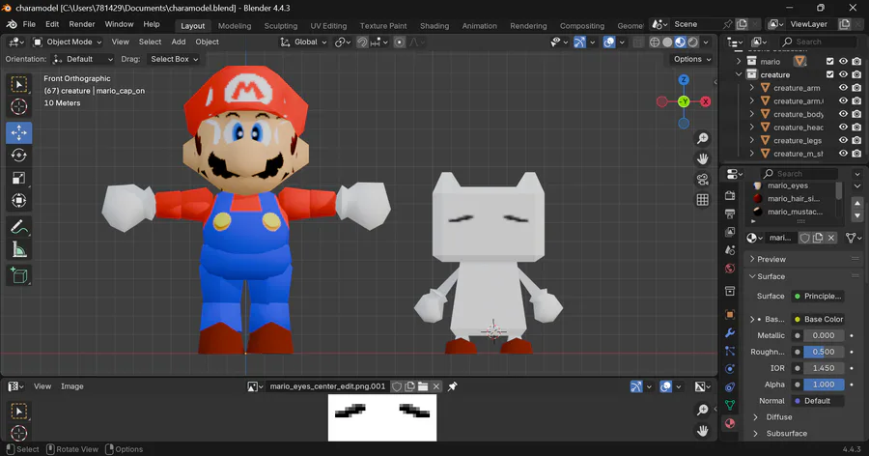Choose the Add Cube tool
This screenshot has height=456, width=869.
(19, 275)
